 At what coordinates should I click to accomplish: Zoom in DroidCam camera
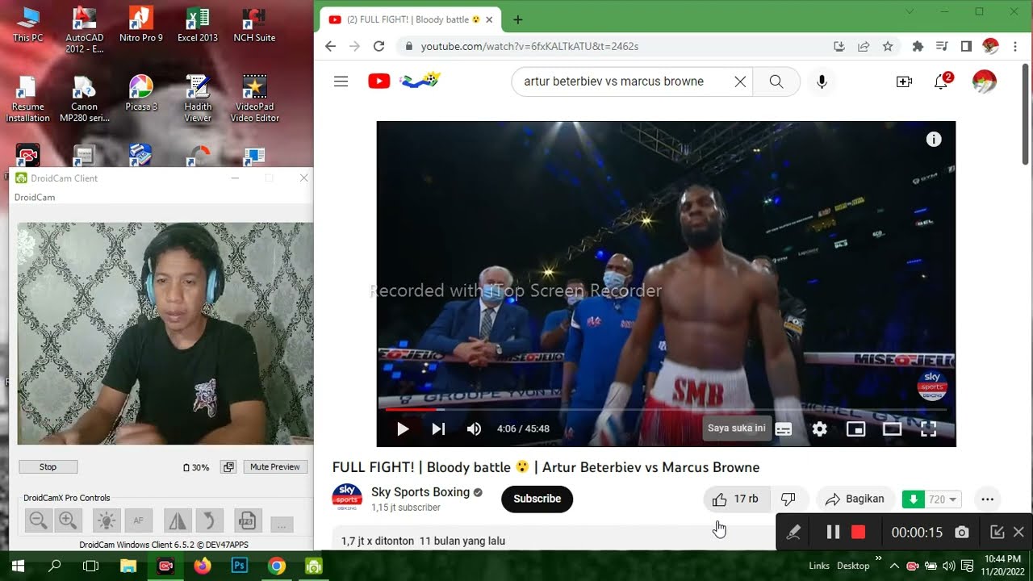point(69,520)
